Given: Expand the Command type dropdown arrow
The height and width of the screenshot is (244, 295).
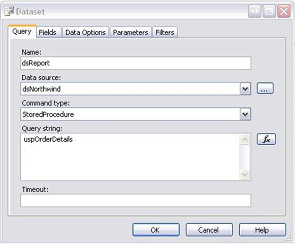Looking at the screenshot, I should click(245, 114).
